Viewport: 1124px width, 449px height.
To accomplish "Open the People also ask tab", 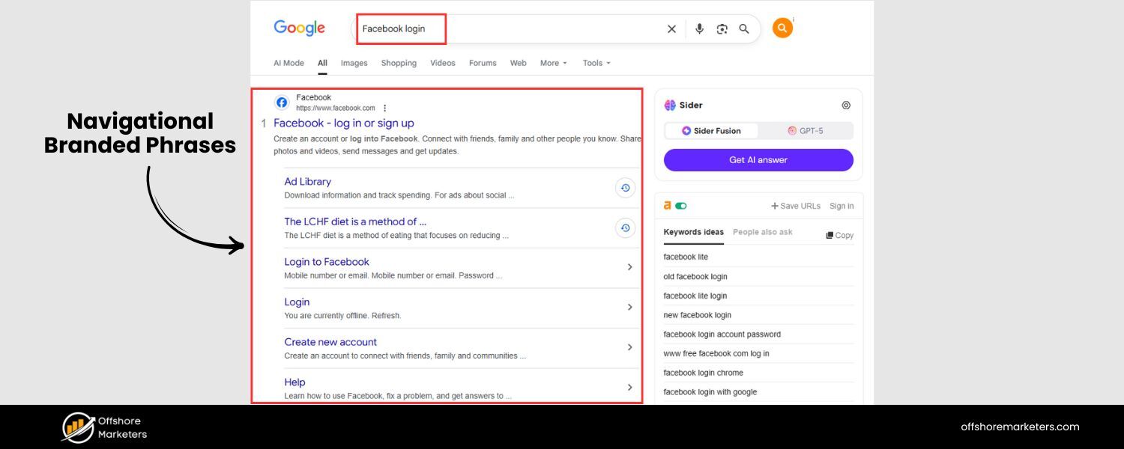I will [762, 232].
